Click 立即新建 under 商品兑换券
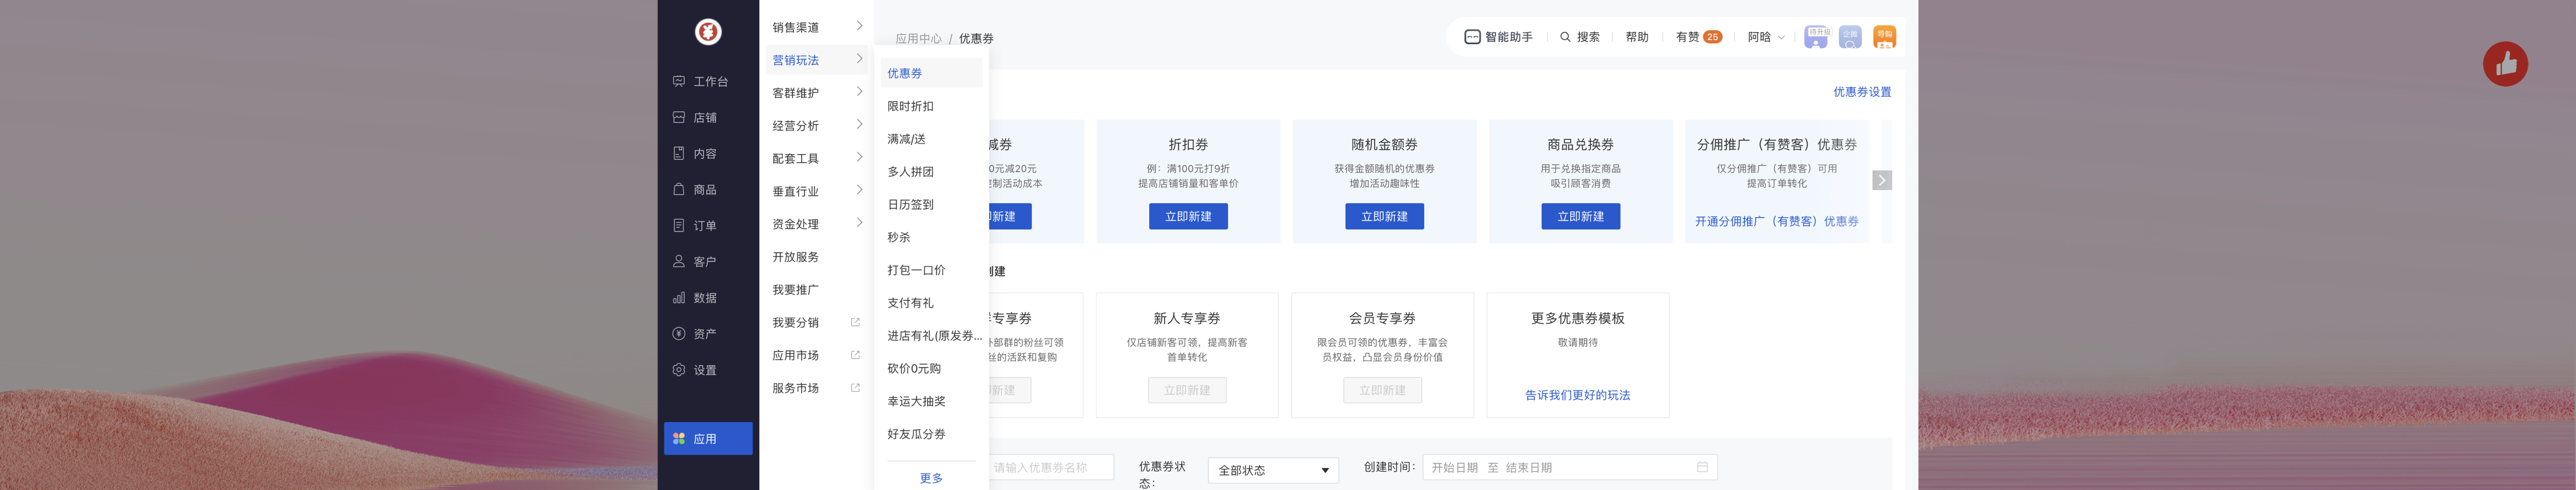Image resolution: width=2576 pixels, height=490 pixels. click(1580, 217)
